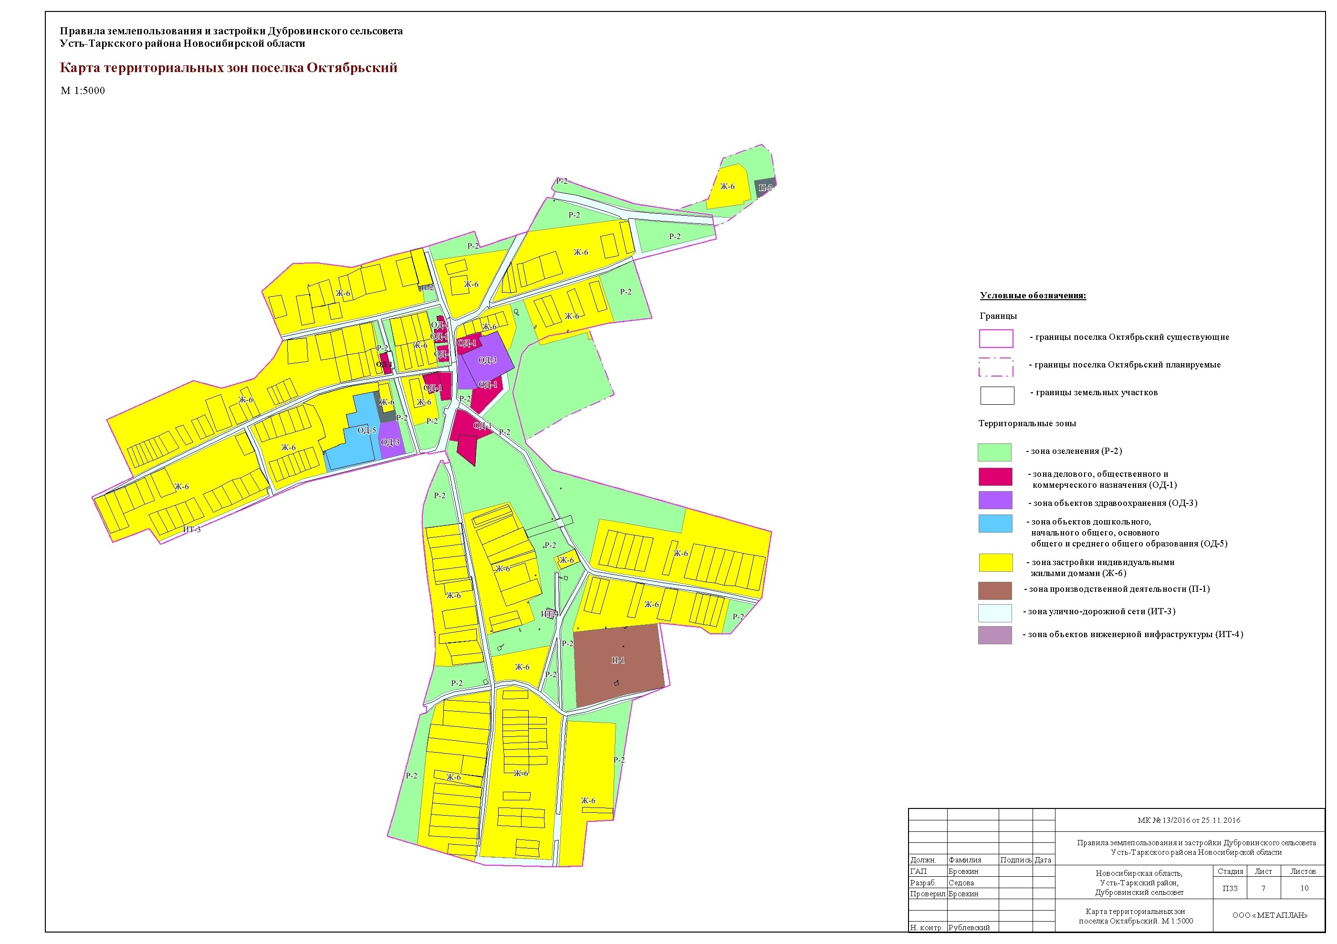The height and width of the screenshot is (944, 1337).
Task: Click the 'ООО «МЕТАПЛАН»' cell
Action: click(x=1269, y=915)
